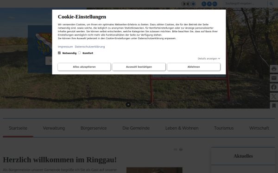Reset font size with the A button
Viewport: 278px width, 173px height.
tap(209, 4)
